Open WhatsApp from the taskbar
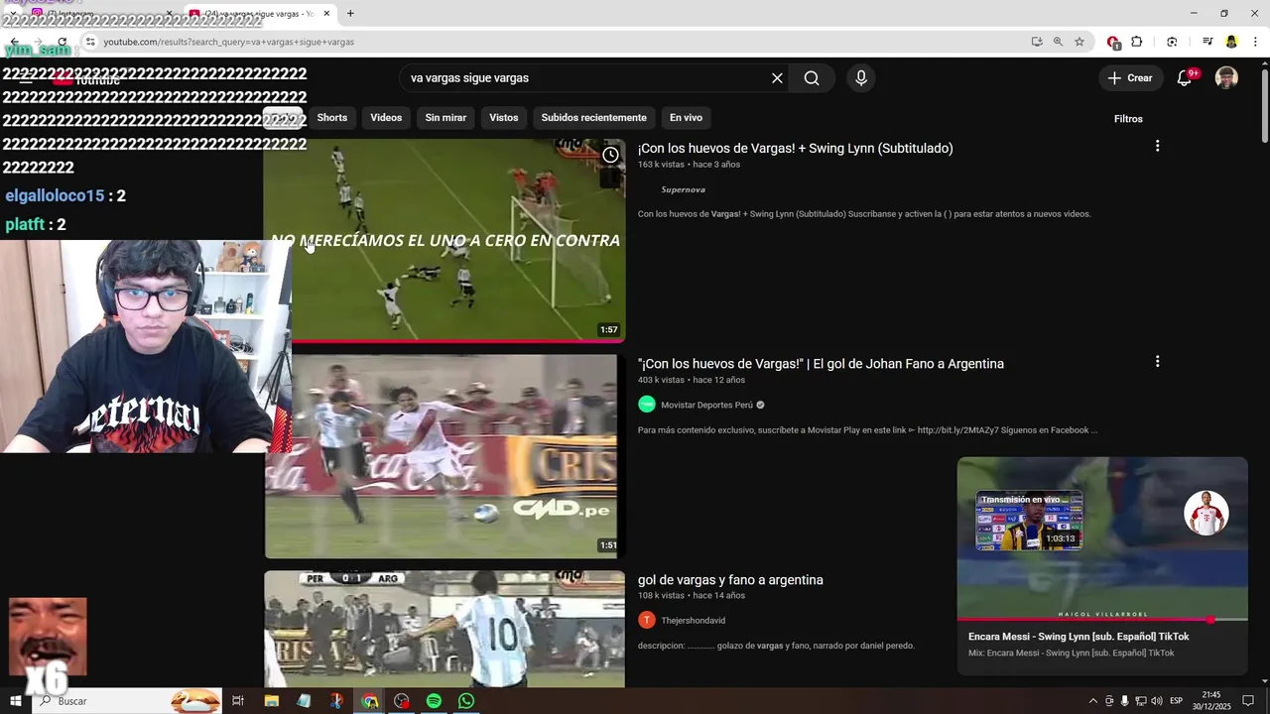 click(466, 701)
